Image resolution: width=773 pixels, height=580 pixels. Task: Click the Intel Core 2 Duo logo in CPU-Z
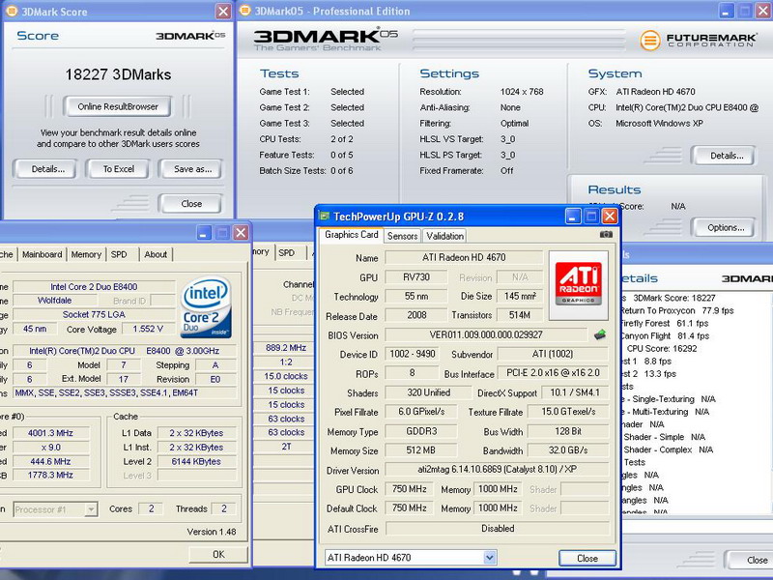tap(206, 307)
